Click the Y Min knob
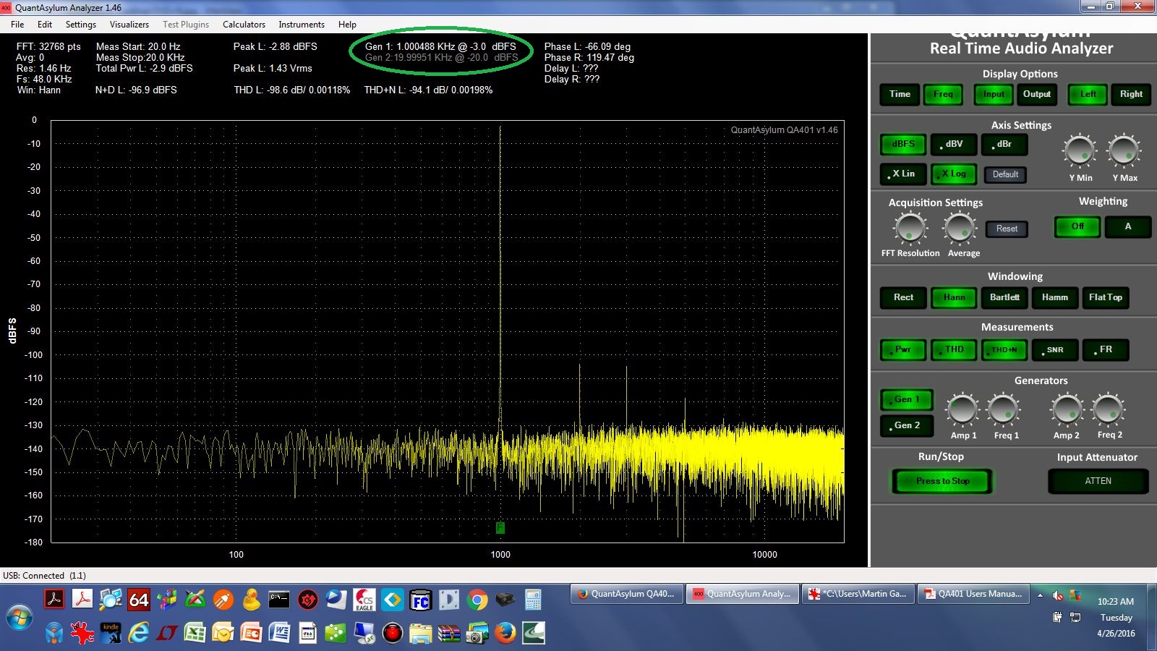Screen dimensions: 1157x651 click(1080, 150)
